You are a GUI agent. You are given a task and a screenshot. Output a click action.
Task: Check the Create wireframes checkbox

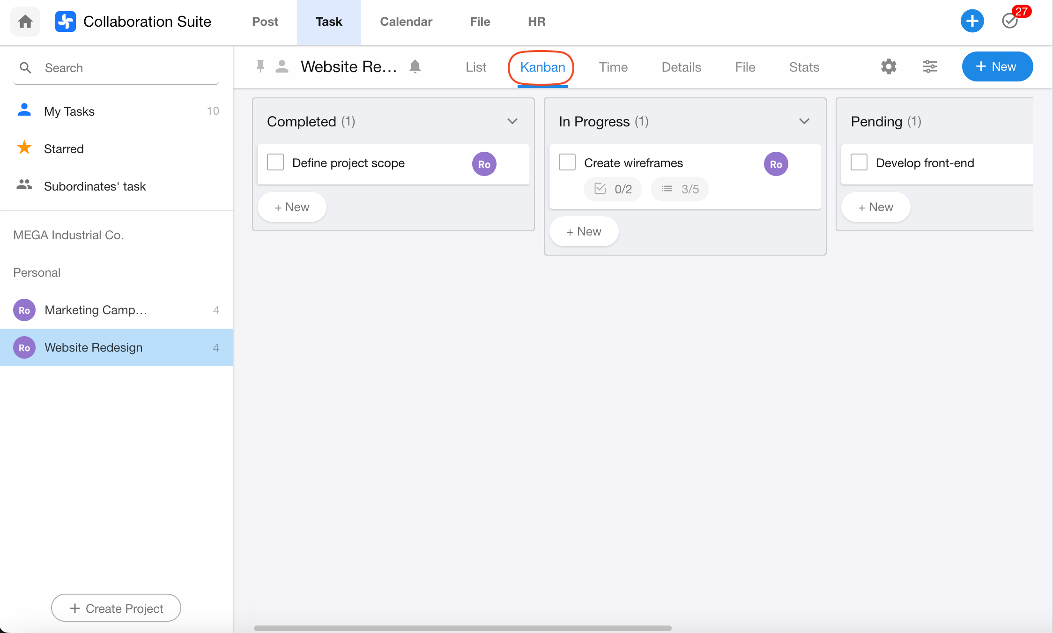(x=567, y=162)
